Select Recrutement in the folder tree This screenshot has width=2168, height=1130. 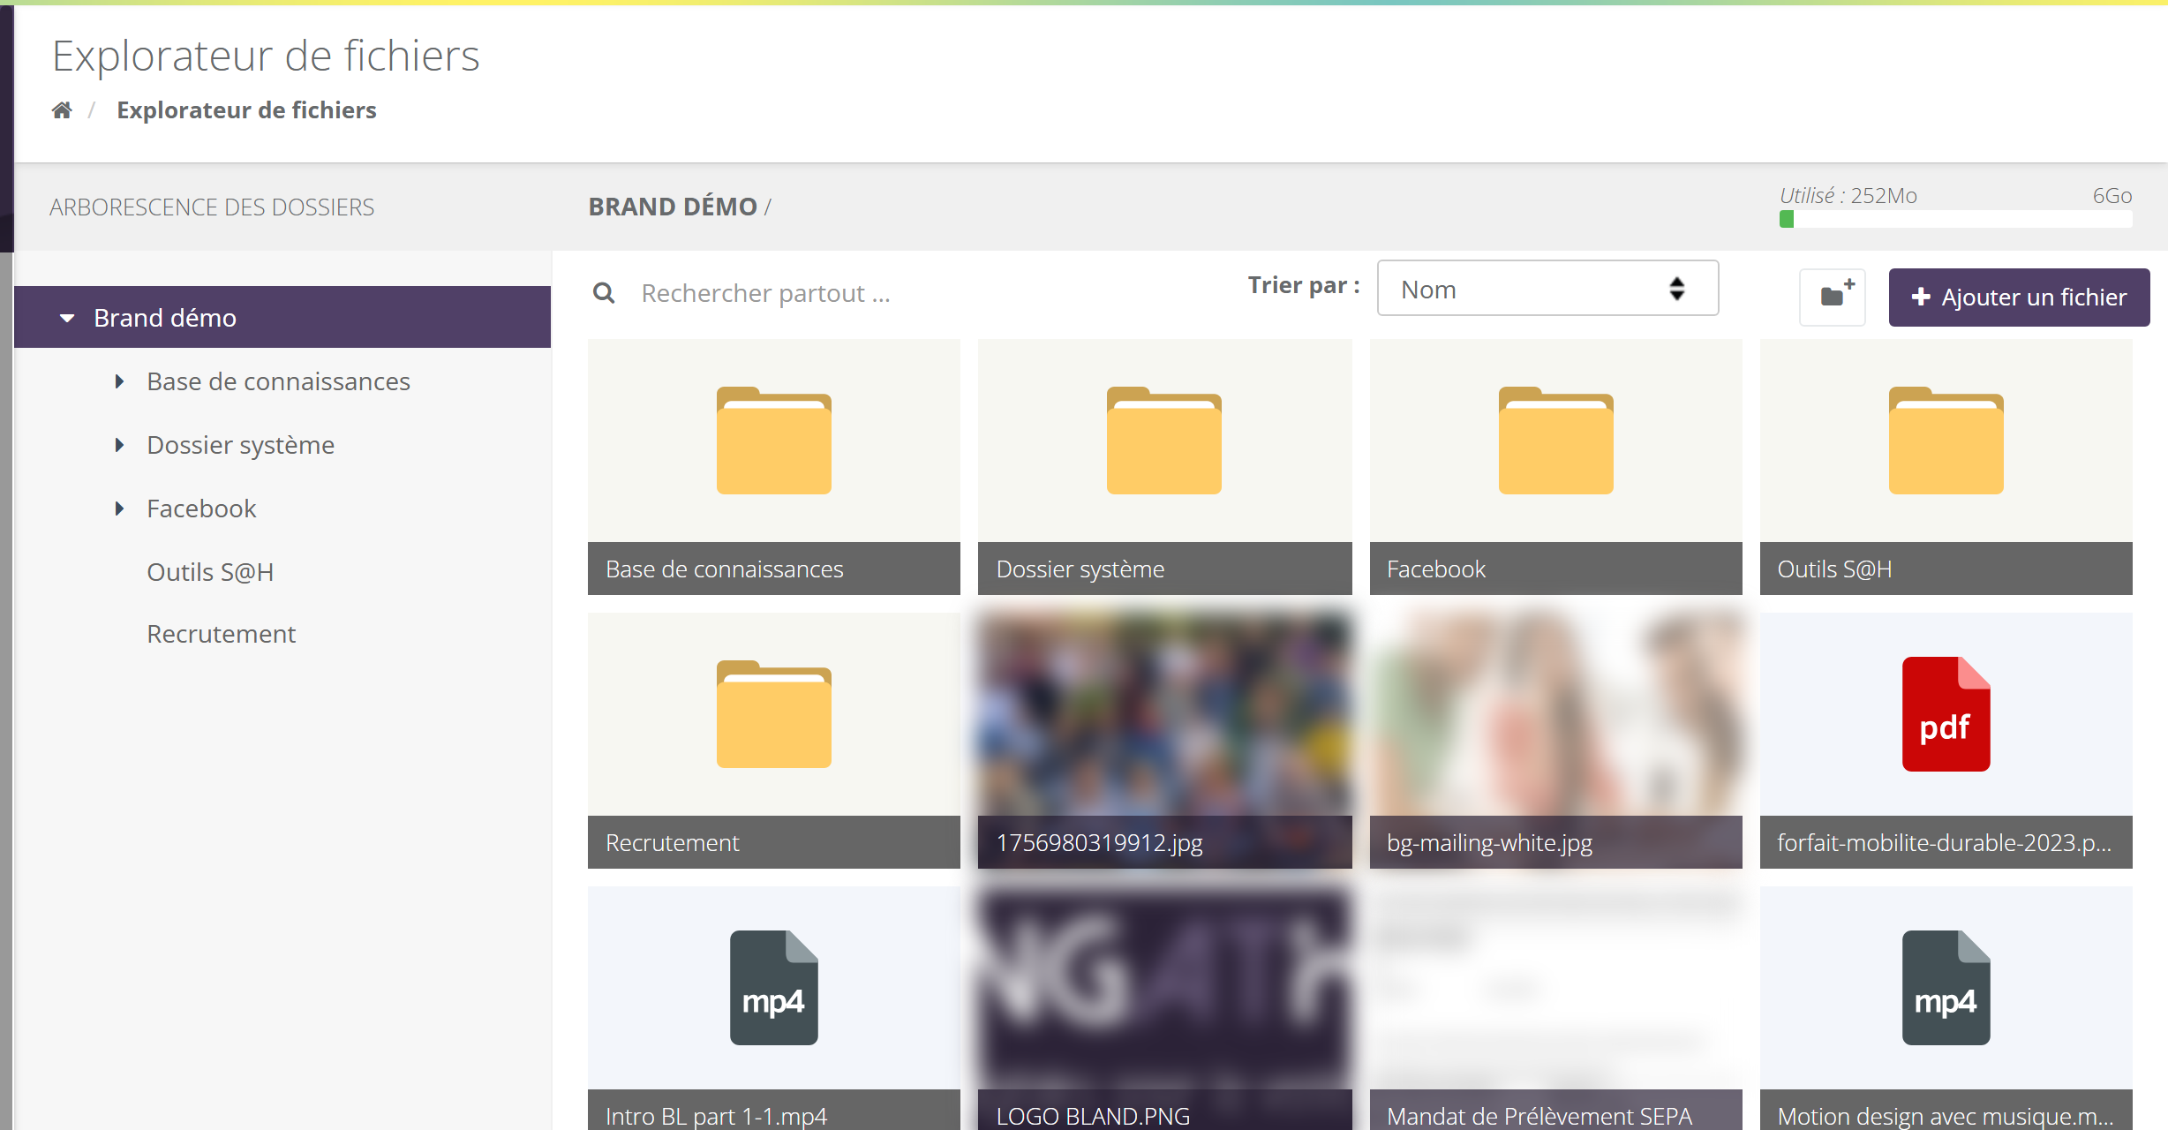point(221,634)
